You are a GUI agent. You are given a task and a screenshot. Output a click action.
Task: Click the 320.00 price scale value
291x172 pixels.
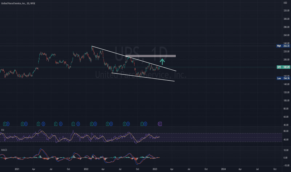(x=286, y=11)
